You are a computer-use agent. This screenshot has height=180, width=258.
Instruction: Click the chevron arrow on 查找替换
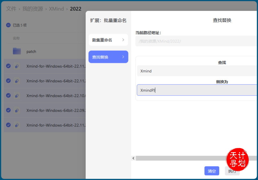click(x=123, y=57)
